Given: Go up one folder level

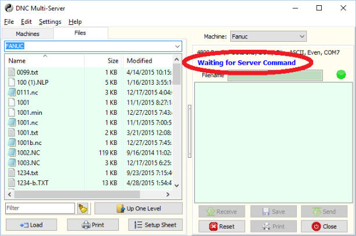Looking at the screenshot, I should 139,208.
